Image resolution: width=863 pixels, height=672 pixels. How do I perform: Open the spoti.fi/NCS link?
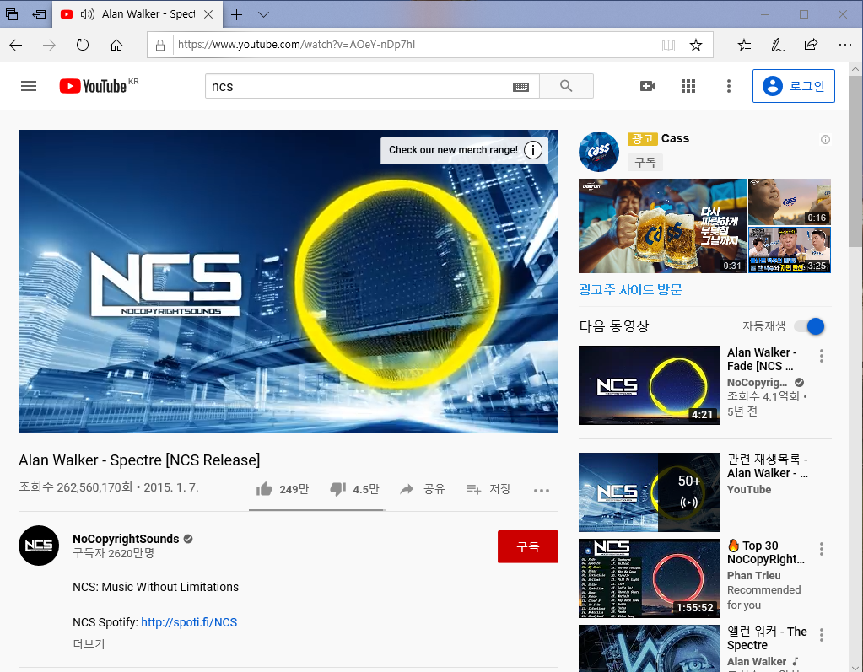(x=189, y=622)
